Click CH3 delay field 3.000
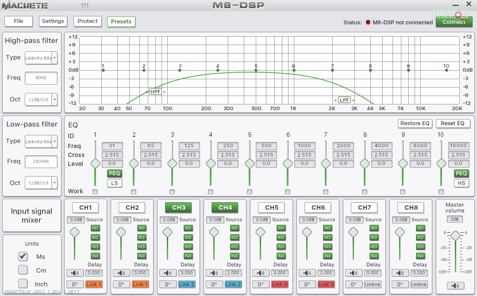The width and height of the screenshot is (477, 296). [x=187, y=273]
